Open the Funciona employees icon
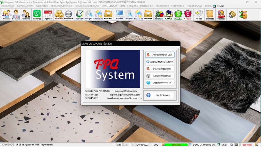The width and height of the screenshot is (261, 147). [26, 15]
